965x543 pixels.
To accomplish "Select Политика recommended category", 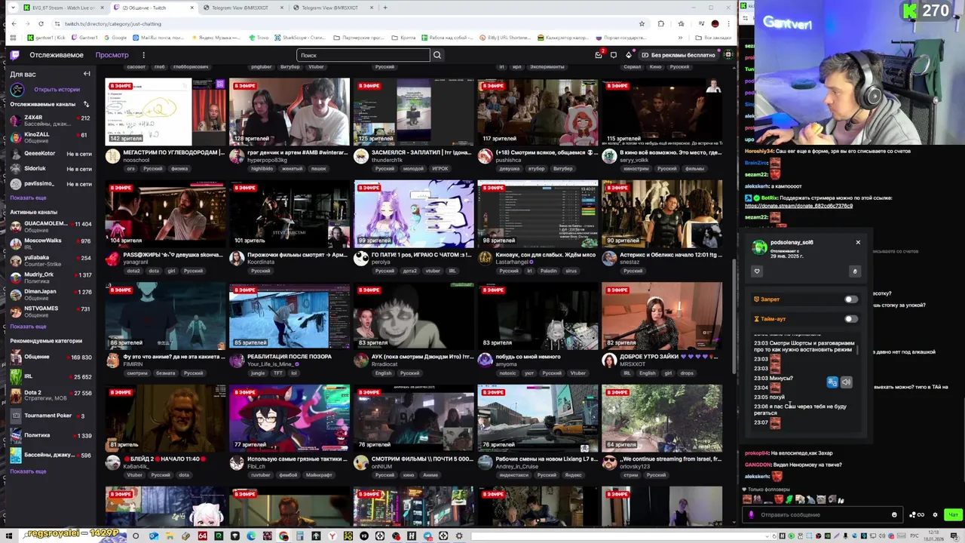I will (x=51, y=435).
